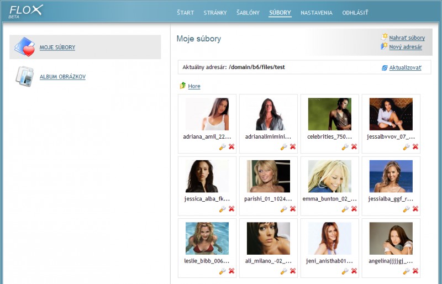This screenshot has width=442, height=284.
Task: Open the jeni_anisthab01 thumbnail image
Action: click(329, 238)
